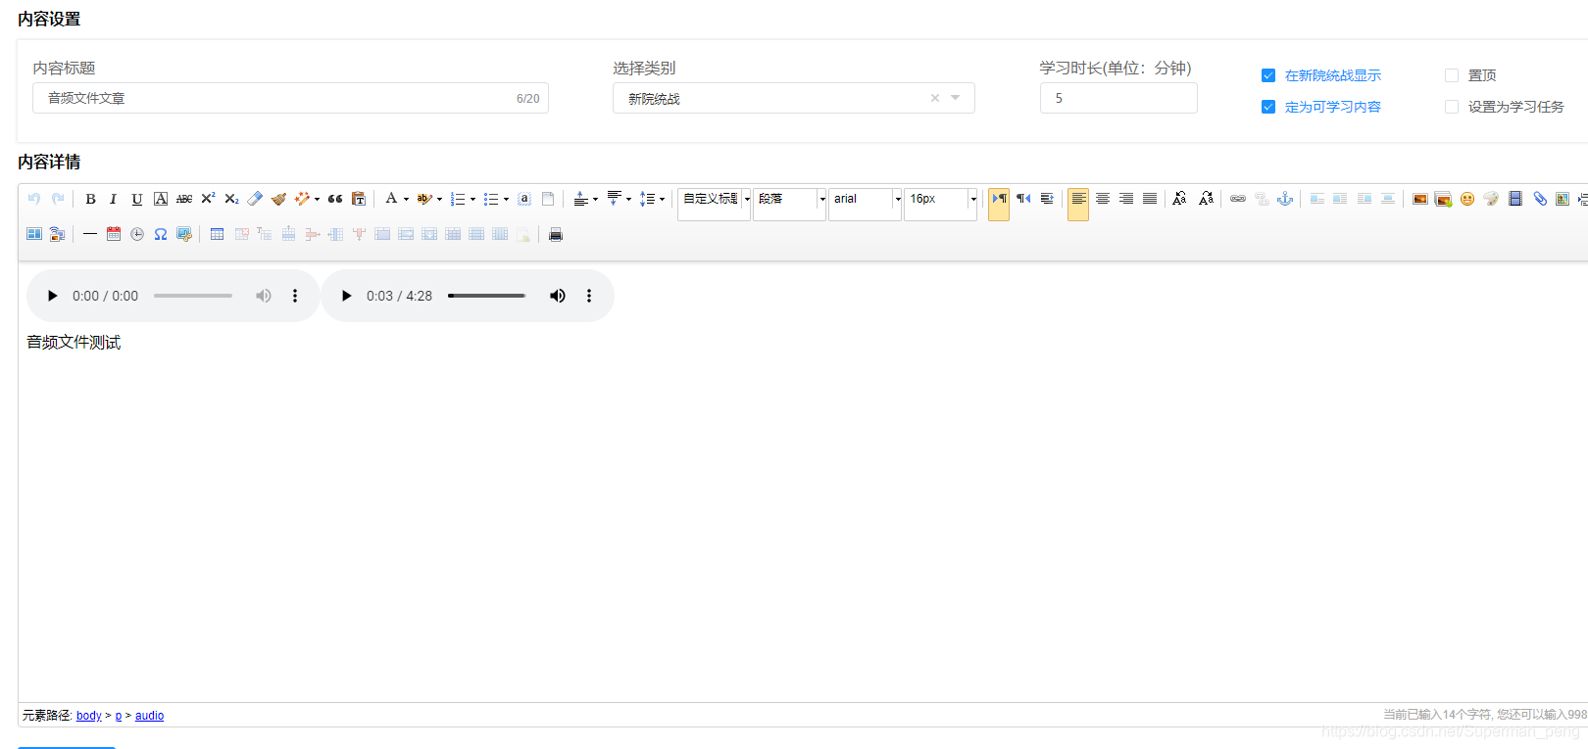Insert a hyperlink with chain icon
Screen dimensions: 1588x749
coord(1238,199)
